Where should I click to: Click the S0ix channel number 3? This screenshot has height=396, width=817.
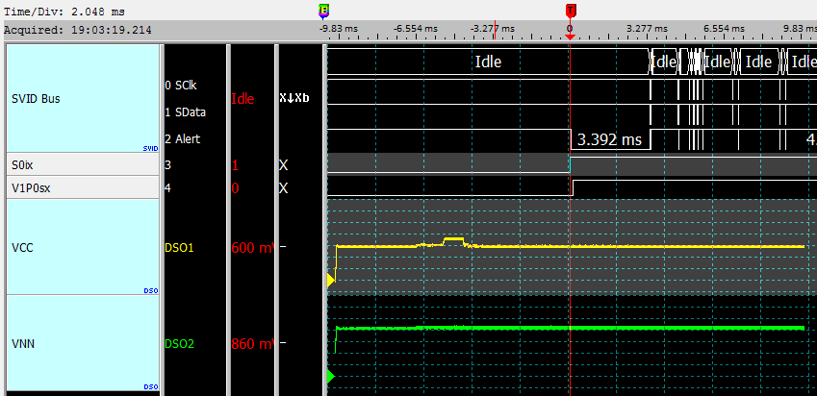point(167,165)
